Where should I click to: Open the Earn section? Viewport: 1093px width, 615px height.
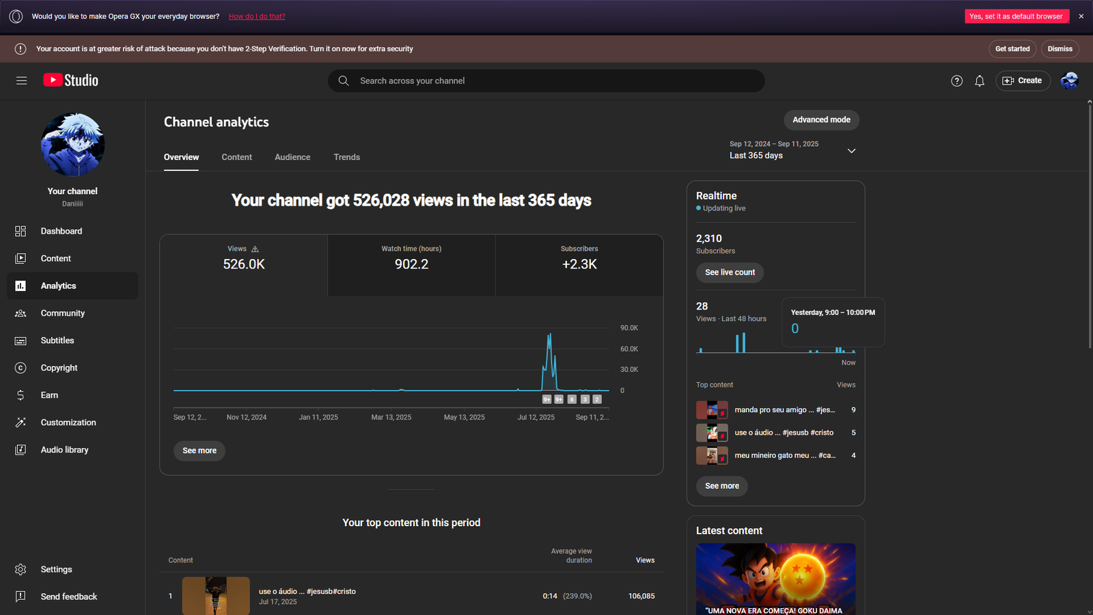49,395
